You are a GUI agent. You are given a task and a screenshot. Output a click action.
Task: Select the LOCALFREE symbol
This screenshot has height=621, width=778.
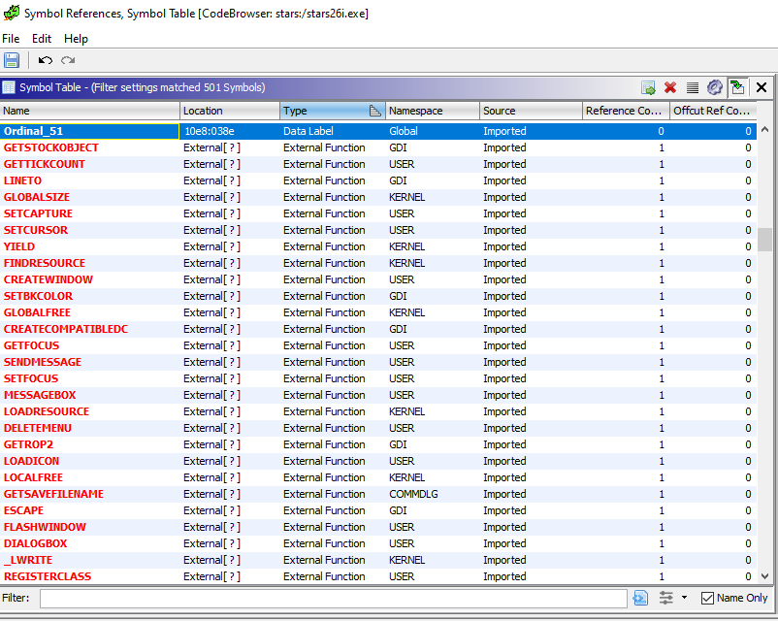pyautogui.click(x=33, y=477)
